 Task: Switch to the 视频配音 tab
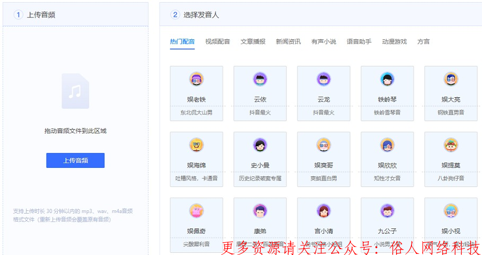click(x=217, y=41)
